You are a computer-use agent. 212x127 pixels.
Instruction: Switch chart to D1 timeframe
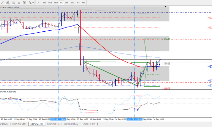[73, 3]
